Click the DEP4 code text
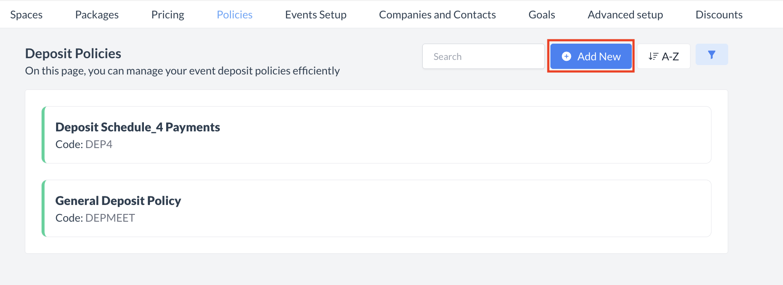 pos(99,145)
